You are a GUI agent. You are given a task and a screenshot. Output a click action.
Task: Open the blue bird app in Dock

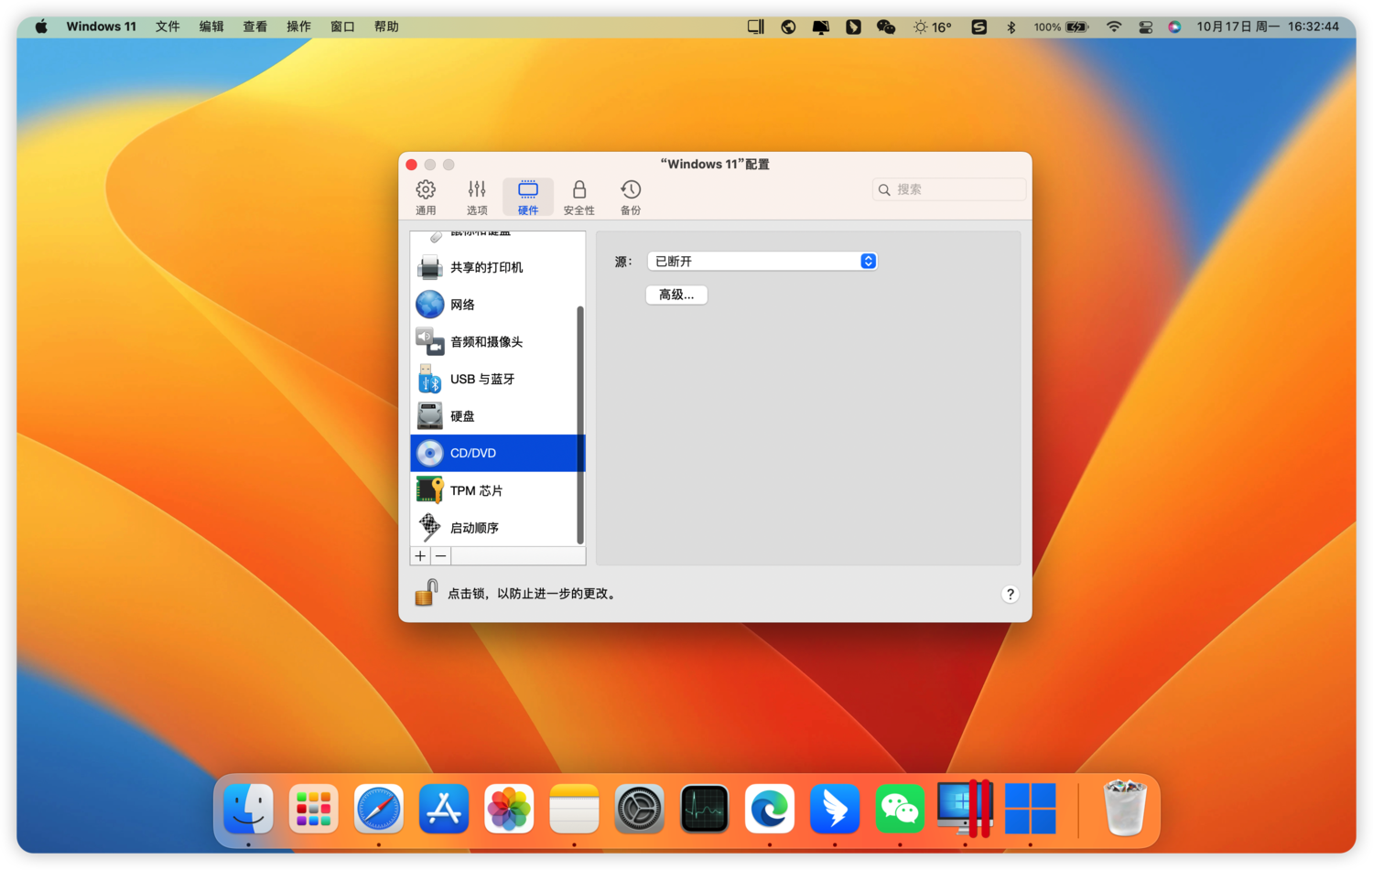[835, 809]
